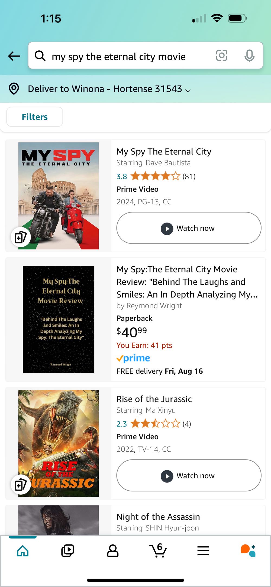Add Rise of the Jurassic to watchlist

coord(21,485)
